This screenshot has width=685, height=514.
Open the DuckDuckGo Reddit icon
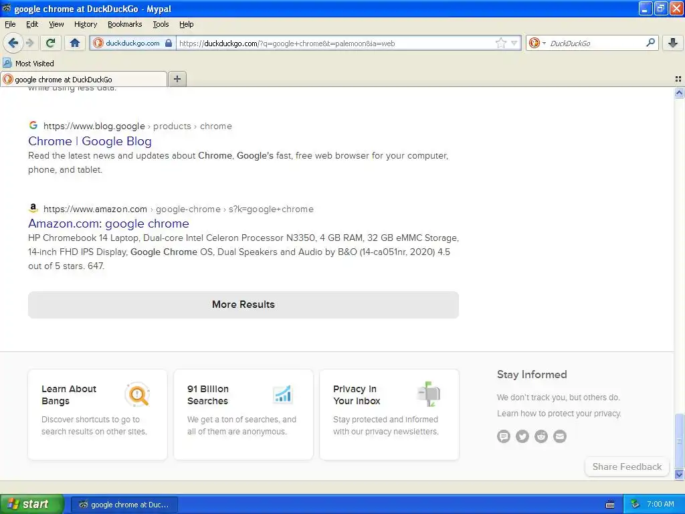541,436
